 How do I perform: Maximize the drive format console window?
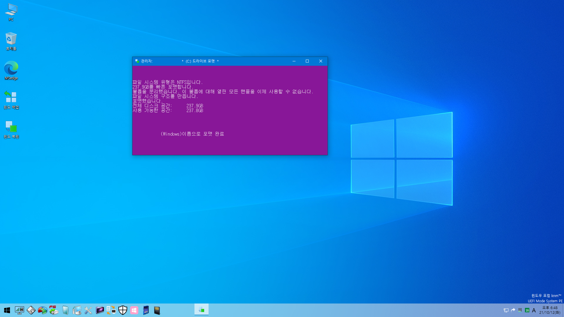[x=307, y=61]
